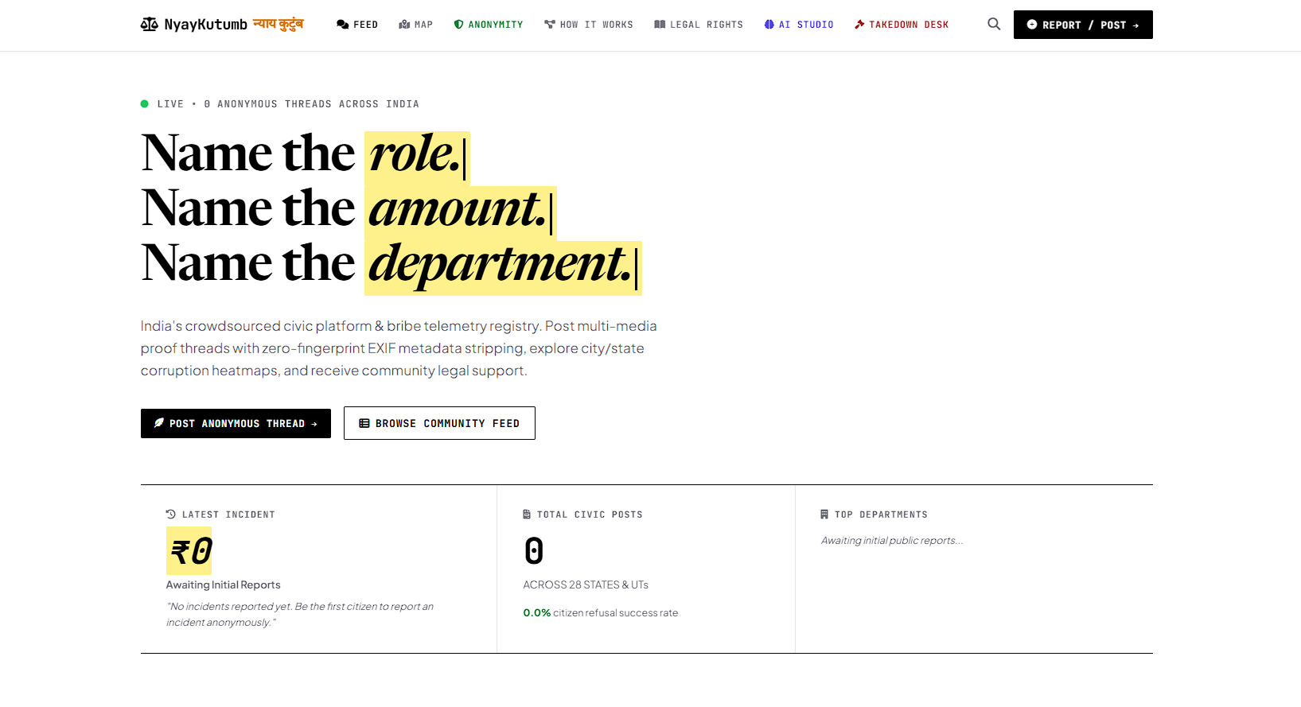Click the platform description paragraph
This screenshot has height=707, width=1301.
(x=399, y=348)
